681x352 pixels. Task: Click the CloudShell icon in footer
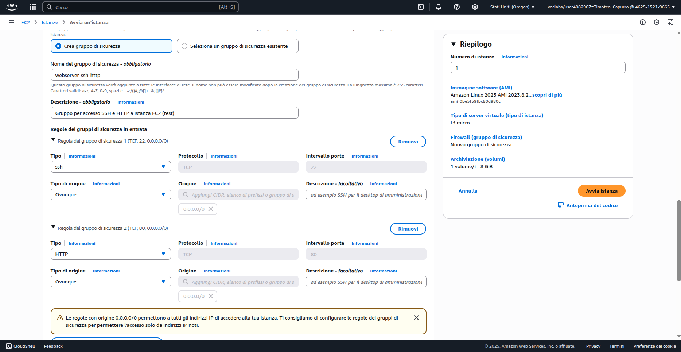tap(9, 346)
